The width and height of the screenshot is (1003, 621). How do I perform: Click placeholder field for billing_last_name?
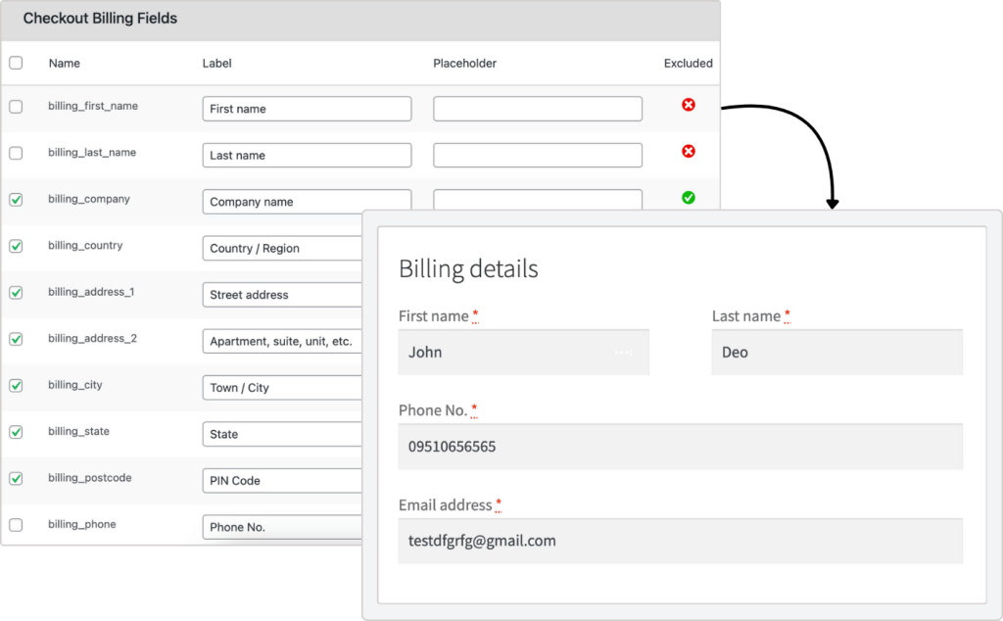point(538,156)
